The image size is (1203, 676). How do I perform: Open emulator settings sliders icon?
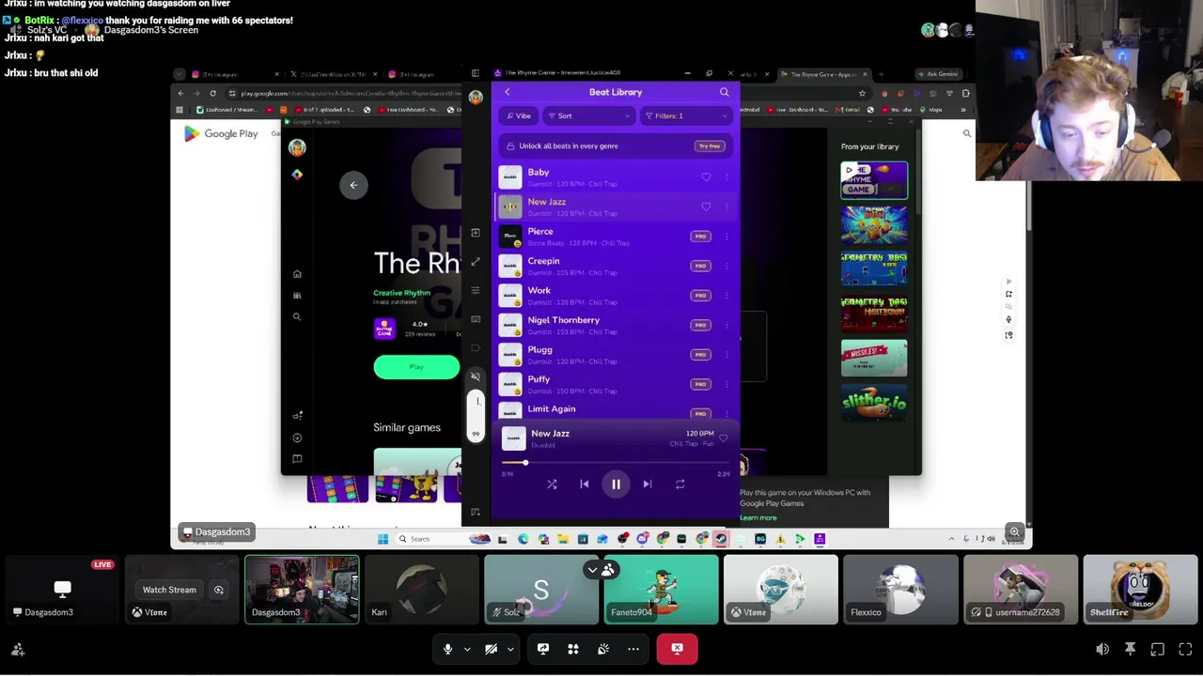point(476,291)
